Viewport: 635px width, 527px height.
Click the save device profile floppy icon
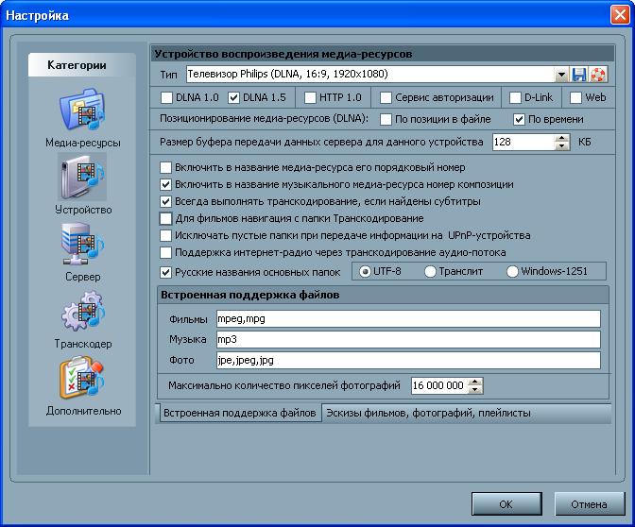[579, 74]
